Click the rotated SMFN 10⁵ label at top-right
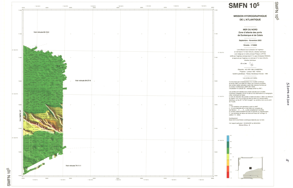Viewport: 293px width, 188px height. tap(277, 11)
